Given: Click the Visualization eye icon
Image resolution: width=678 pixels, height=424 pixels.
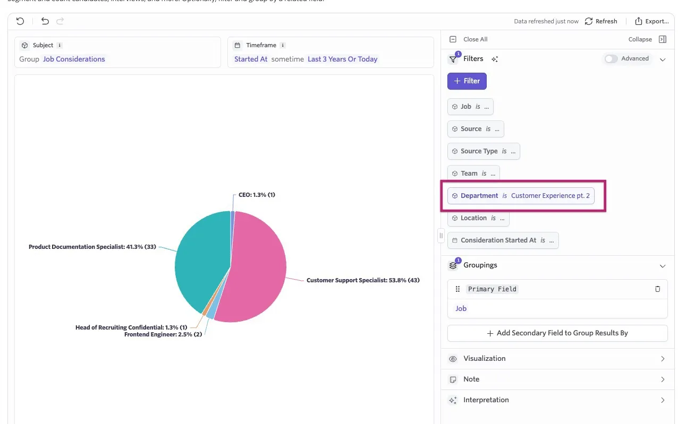Looking at the screenshot, I should point(453,359).
